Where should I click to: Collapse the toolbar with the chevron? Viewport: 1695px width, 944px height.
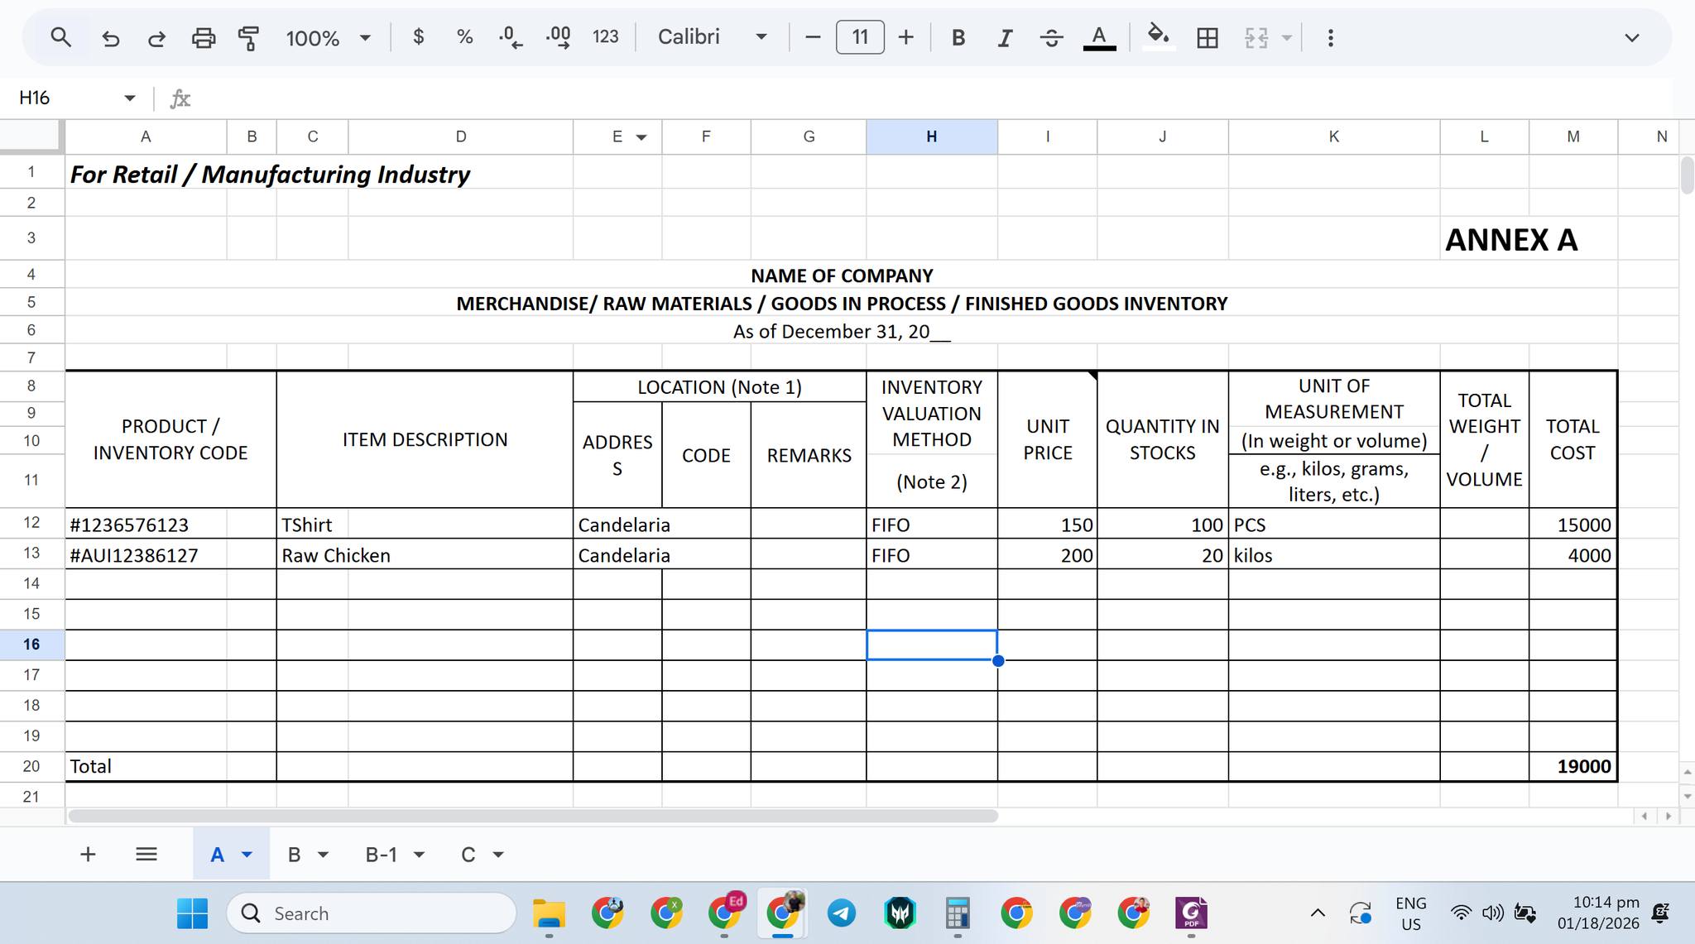(1632, 37)
